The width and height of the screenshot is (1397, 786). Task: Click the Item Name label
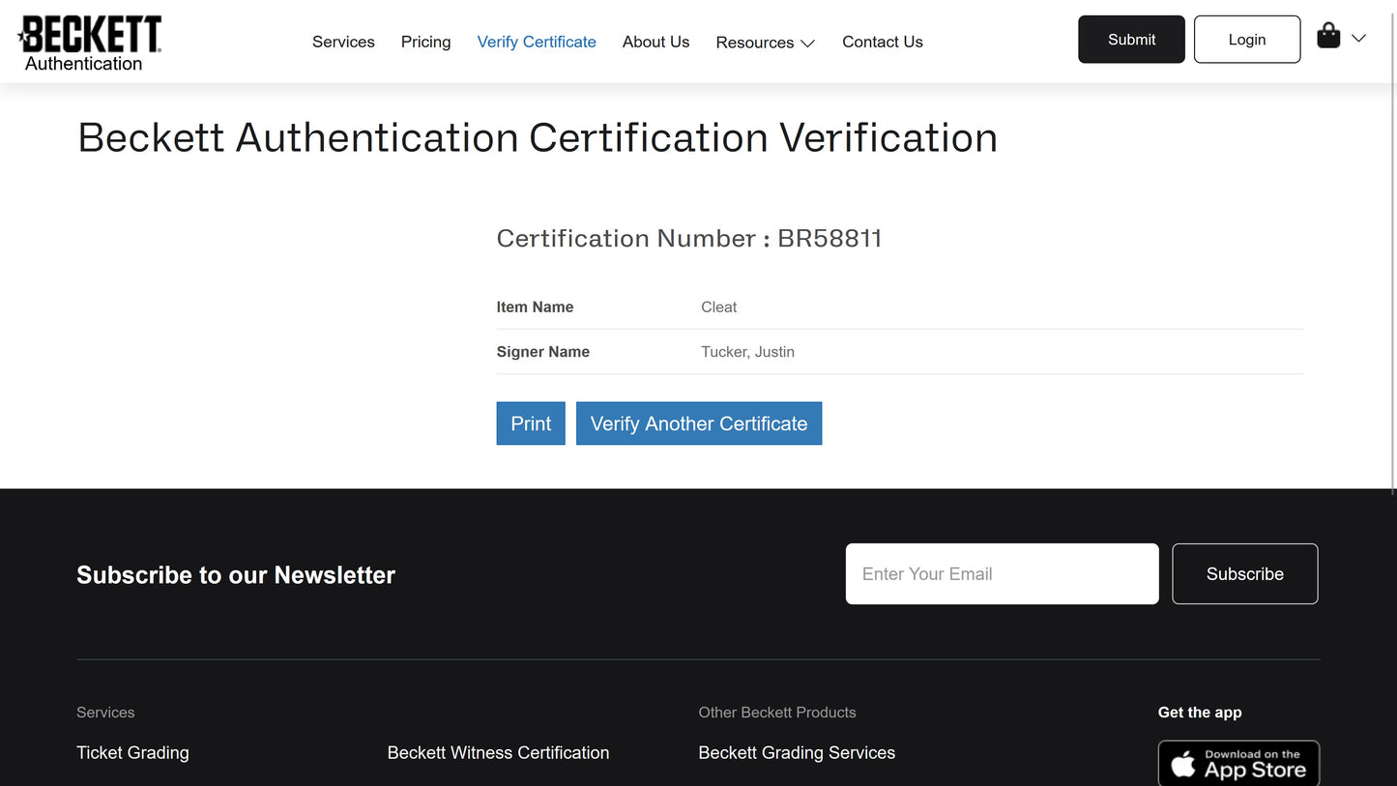(x=535, y=307)
